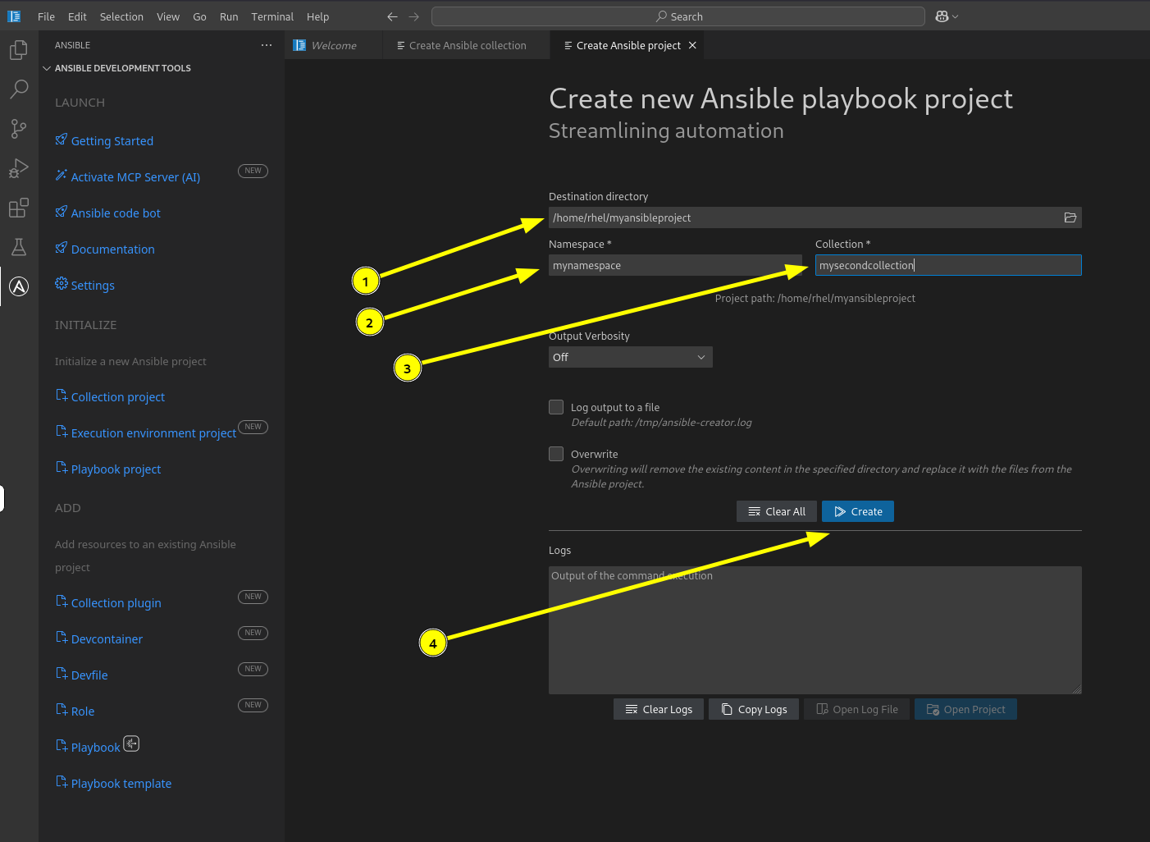Click the Clear All button
Screen dimensions: 1150x842
coord(777,511)
